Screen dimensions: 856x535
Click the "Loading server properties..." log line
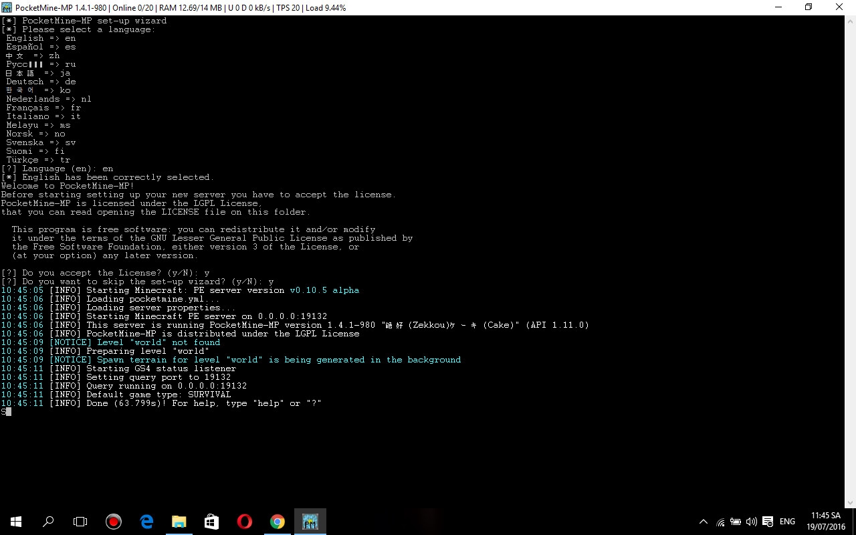(118, 308)
